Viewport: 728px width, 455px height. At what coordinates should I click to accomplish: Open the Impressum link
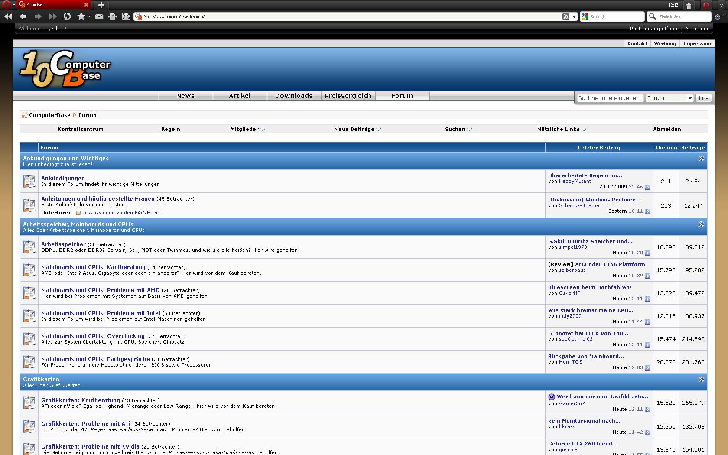[x=697, y=43]
